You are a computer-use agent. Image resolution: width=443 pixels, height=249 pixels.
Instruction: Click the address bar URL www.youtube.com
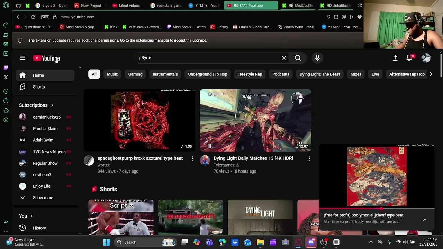[78, 17]
